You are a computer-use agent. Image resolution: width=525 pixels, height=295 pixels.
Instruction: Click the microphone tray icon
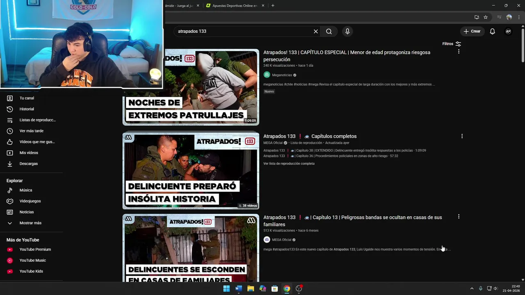tap(481, 288)
